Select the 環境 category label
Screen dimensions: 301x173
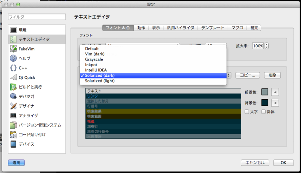pyautogui.click(x=23, y=30)
